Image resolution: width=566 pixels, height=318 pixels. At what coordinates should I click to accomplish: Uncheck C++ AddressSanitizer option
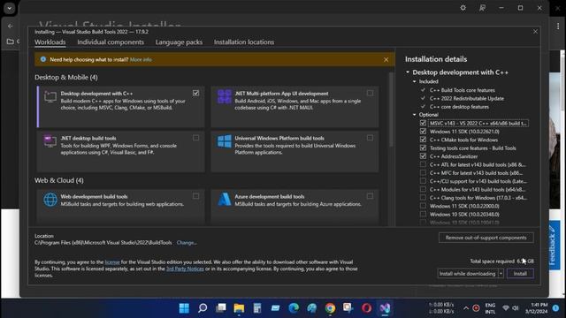point(423,156)
